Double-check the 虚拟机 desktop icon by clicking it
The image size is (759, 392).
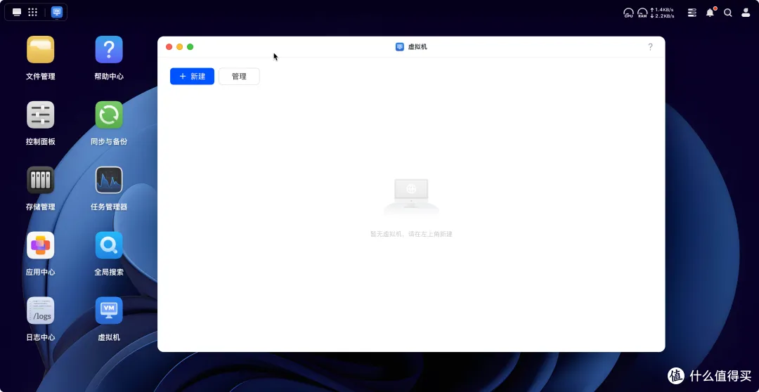click(109, 311)
